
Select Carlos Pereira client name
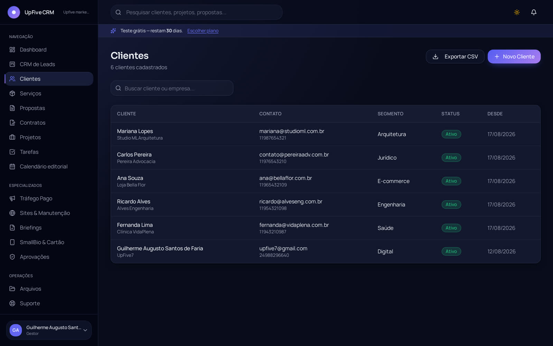click(x=134, y=155)
